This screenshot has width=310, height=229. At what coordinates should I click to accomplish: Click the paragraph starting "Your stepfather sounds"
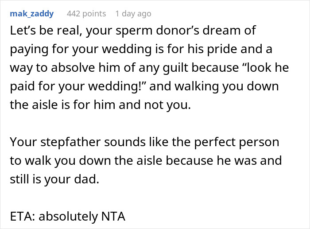click(x=146, y=159)
